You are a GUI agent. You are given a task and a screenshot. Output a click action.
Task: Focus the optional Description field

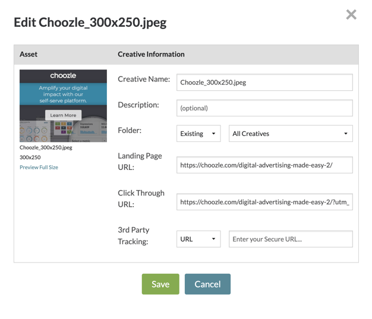(x=264, y=108)
